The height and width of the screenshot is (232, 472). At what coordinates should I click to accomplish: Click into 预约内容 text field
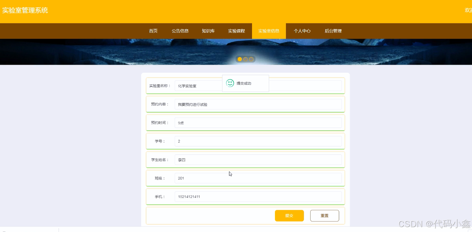(x=258, y=104)
